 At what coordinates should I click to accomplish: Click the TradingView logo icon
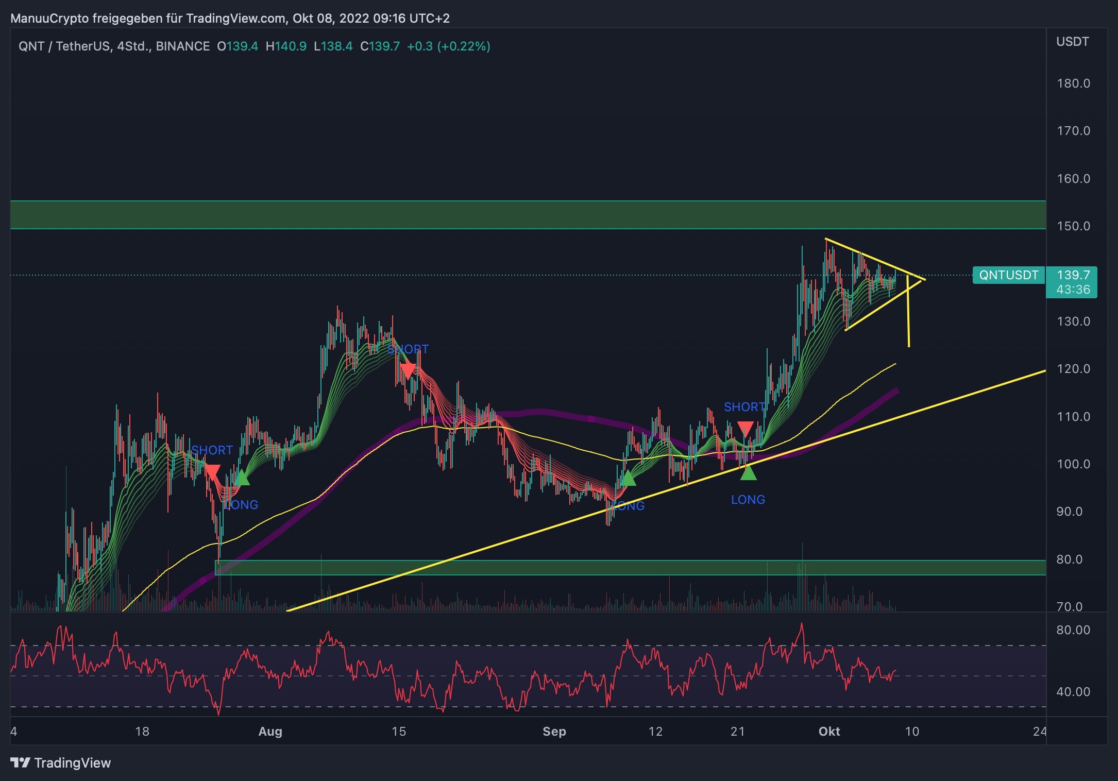pyautogui.click(x=21, y=762)
